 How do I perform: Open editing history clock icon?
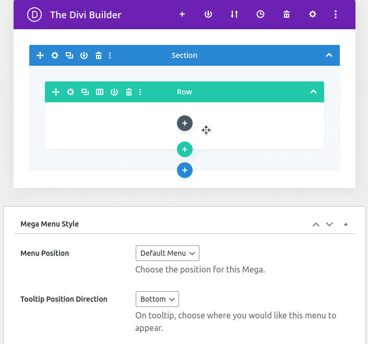click(260, 14)
